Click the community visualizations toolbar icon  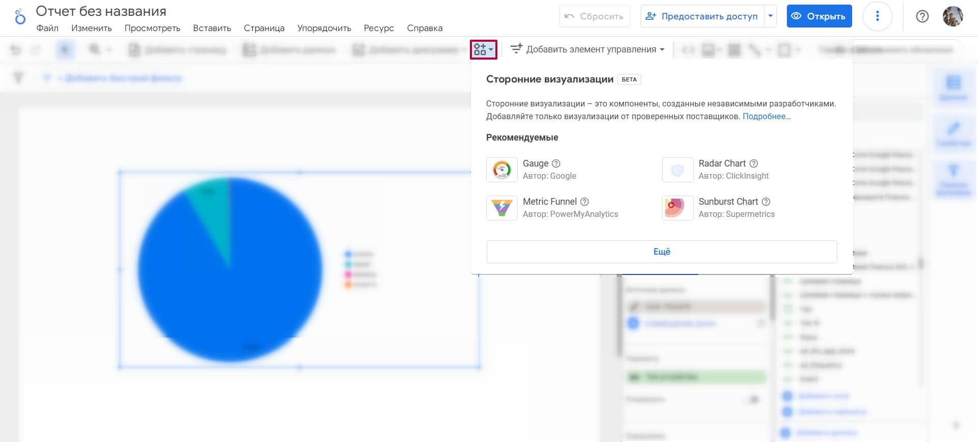(483, 49)
